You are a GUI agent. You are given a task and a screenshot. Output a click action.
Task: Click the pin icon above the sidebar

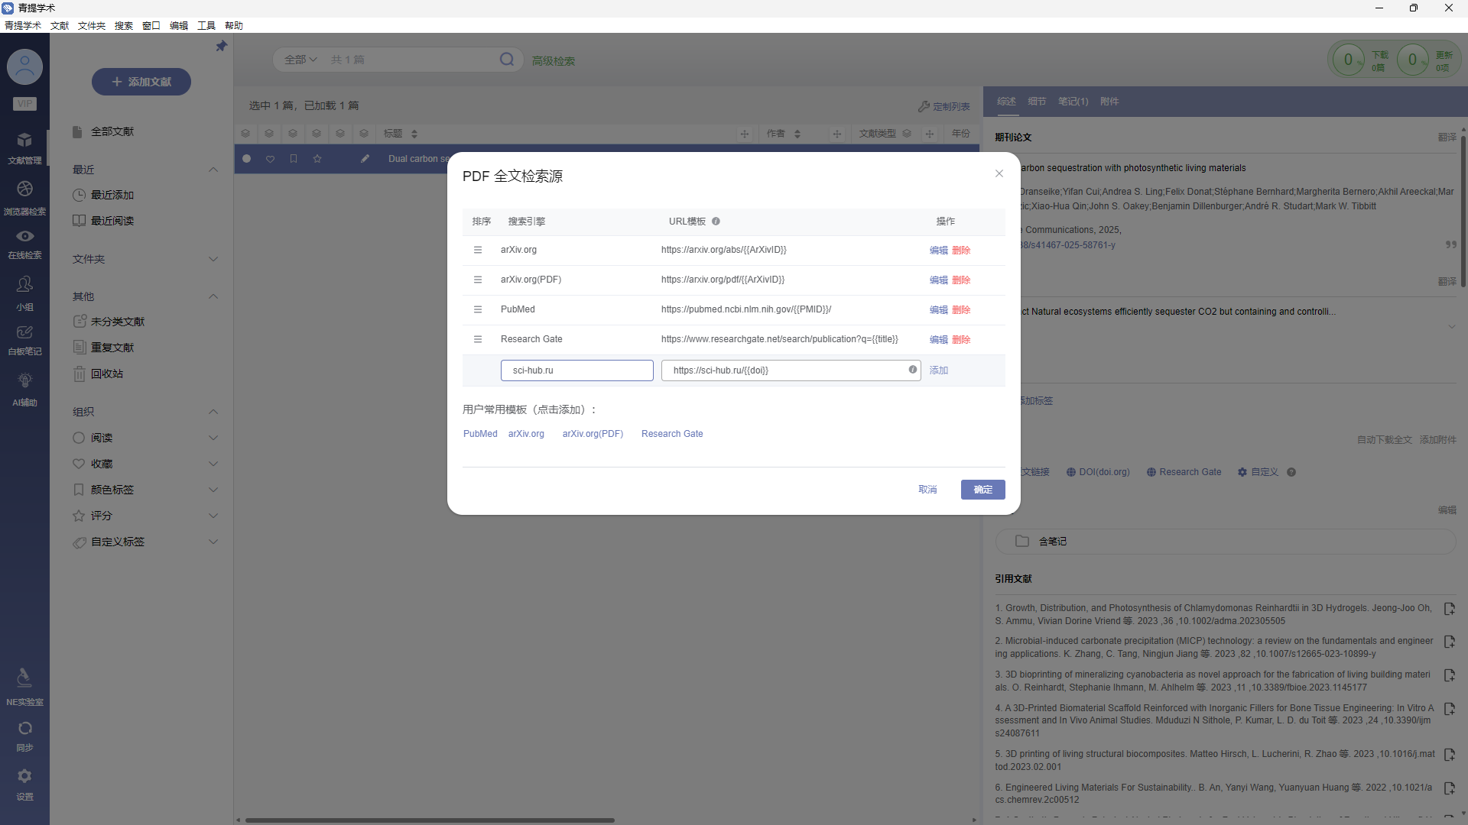[x=221, y=47]
